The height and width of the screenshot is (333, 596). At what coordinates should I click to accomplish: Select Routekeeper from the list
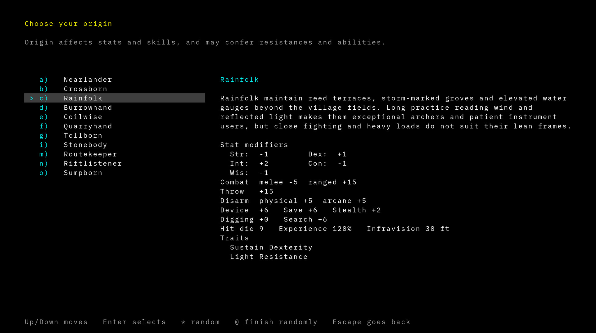(x=115, y=154)
